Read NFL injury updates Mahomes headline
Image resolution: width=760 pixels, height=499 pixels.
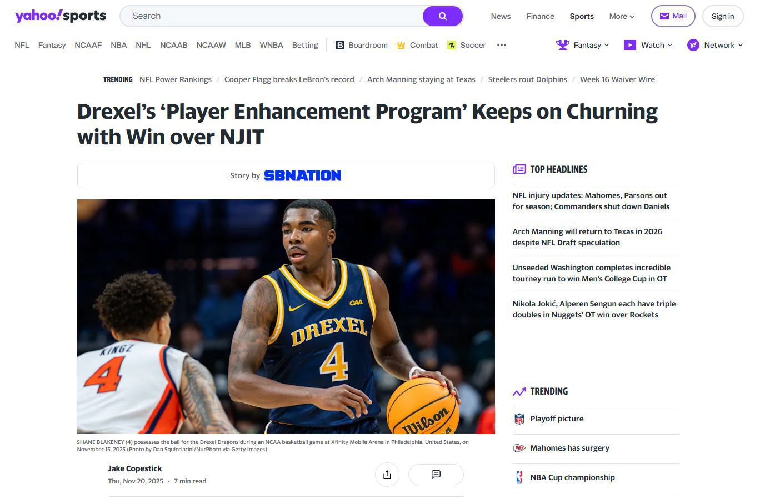pos(591,201)
